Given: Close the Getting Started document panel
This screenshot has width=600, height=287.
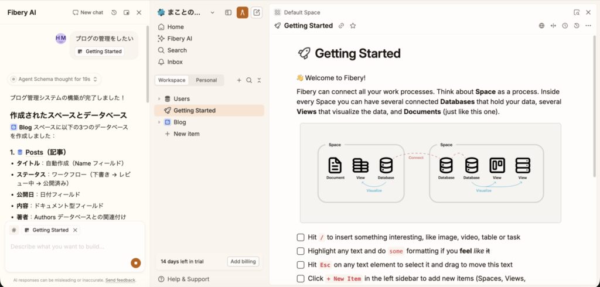Looking at the screenshot, I should click(x=588, y=13).
